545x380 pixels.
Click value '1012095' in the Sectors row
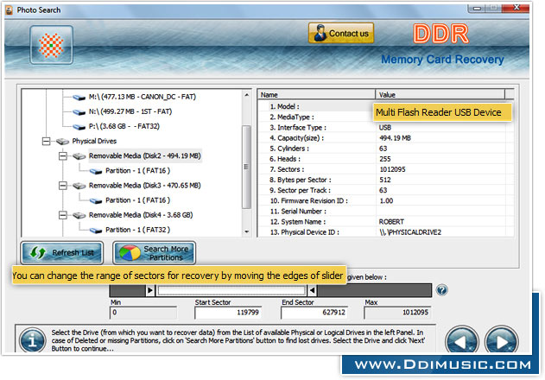click(392, 169)
